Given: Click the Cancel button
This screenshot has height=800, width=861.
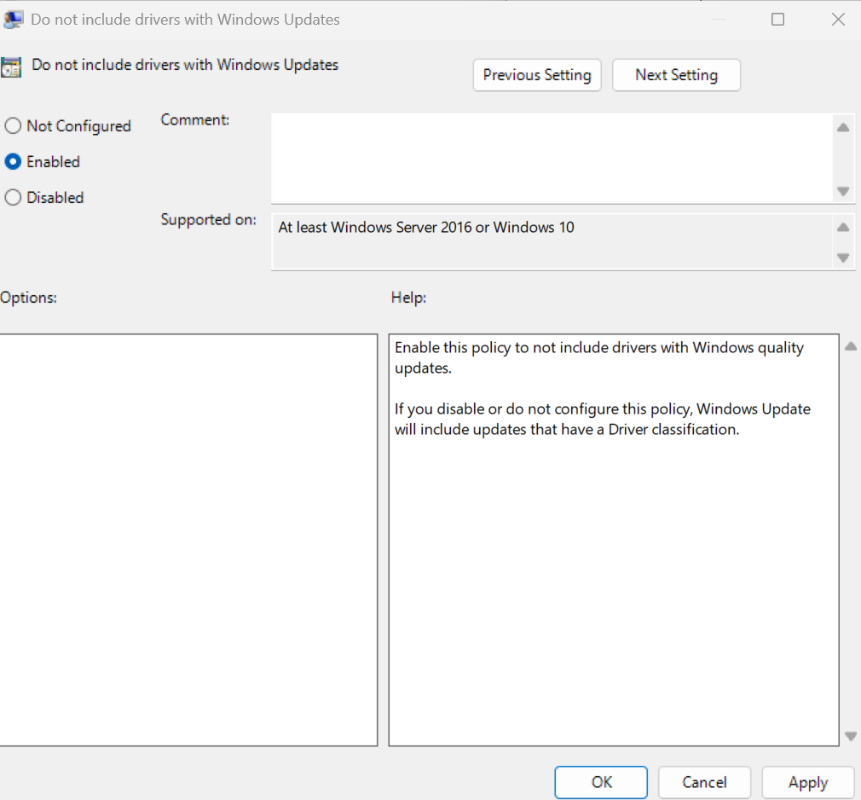Looking at the screenshot, I should coord(704,782).
